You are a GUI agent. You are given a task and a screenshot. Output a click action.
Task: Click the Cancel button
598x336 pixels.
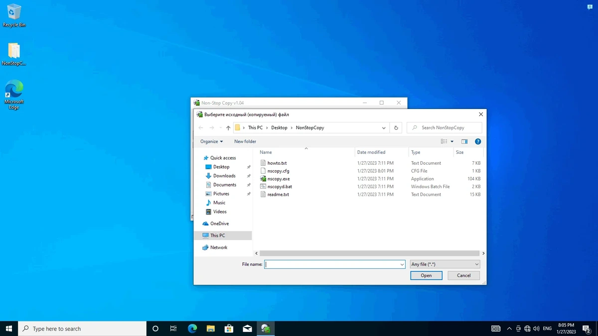pyautogui.click(x=463, y=275)
